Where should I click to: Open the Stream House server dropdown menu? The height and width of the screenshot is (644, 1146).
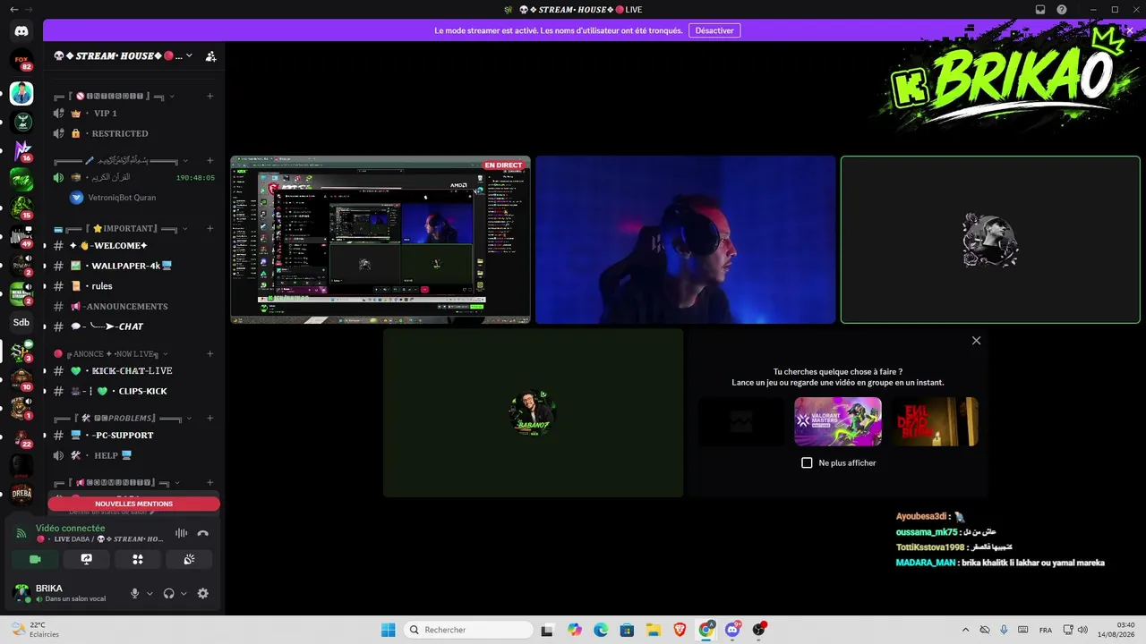click(189, 55)
